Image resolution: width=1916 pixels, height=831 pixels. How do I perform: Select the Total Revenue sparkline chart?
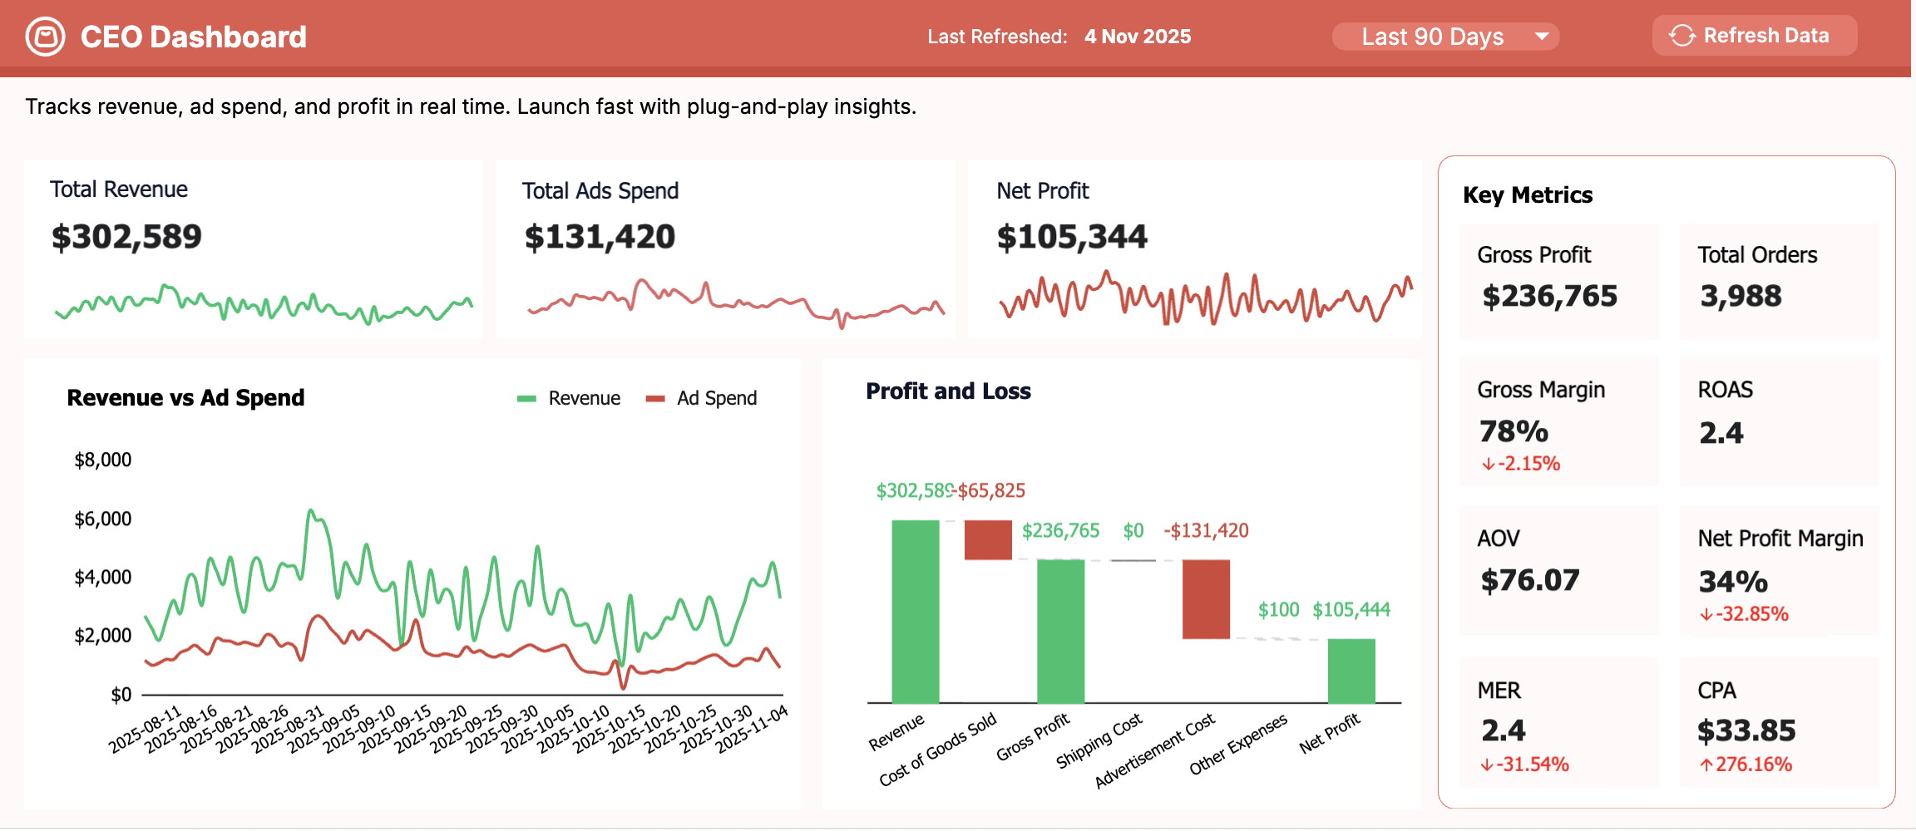pos(263,305)
